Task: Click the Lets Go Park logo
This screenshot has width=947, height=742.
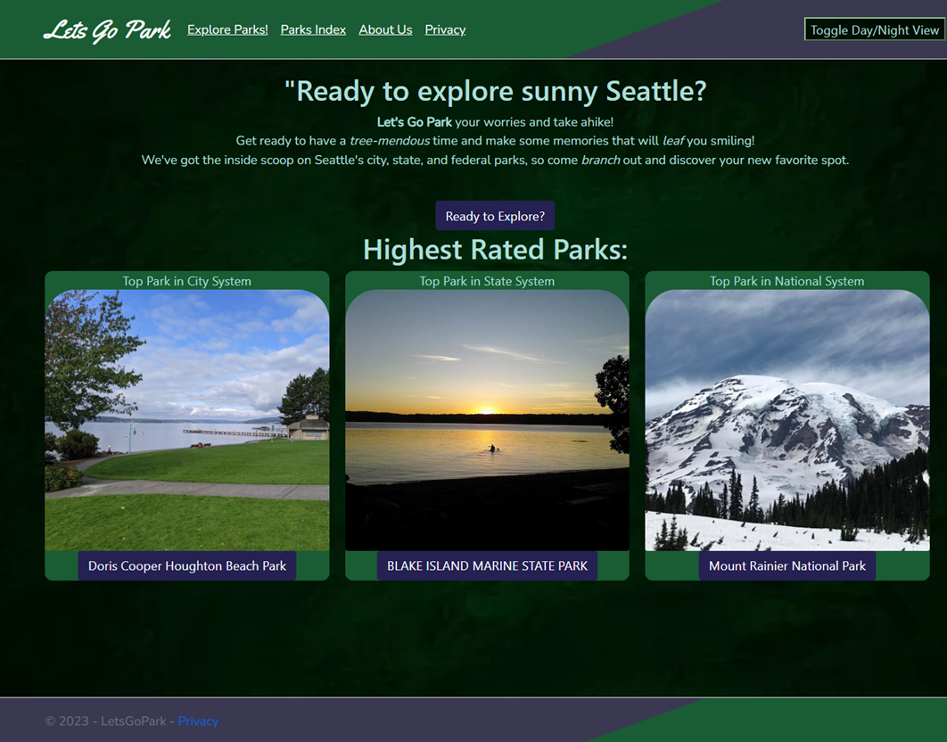Action: (x=107, y=30)
